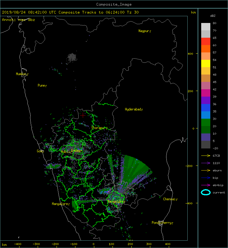
Task: Pick the green 20-30 dBZ swatch
Action: pyautogui.click(x=206, y=123)
